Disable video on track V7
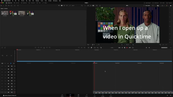The height and width of the screenshot is (97, 173). pyautogui.click(x=12, y=75)
